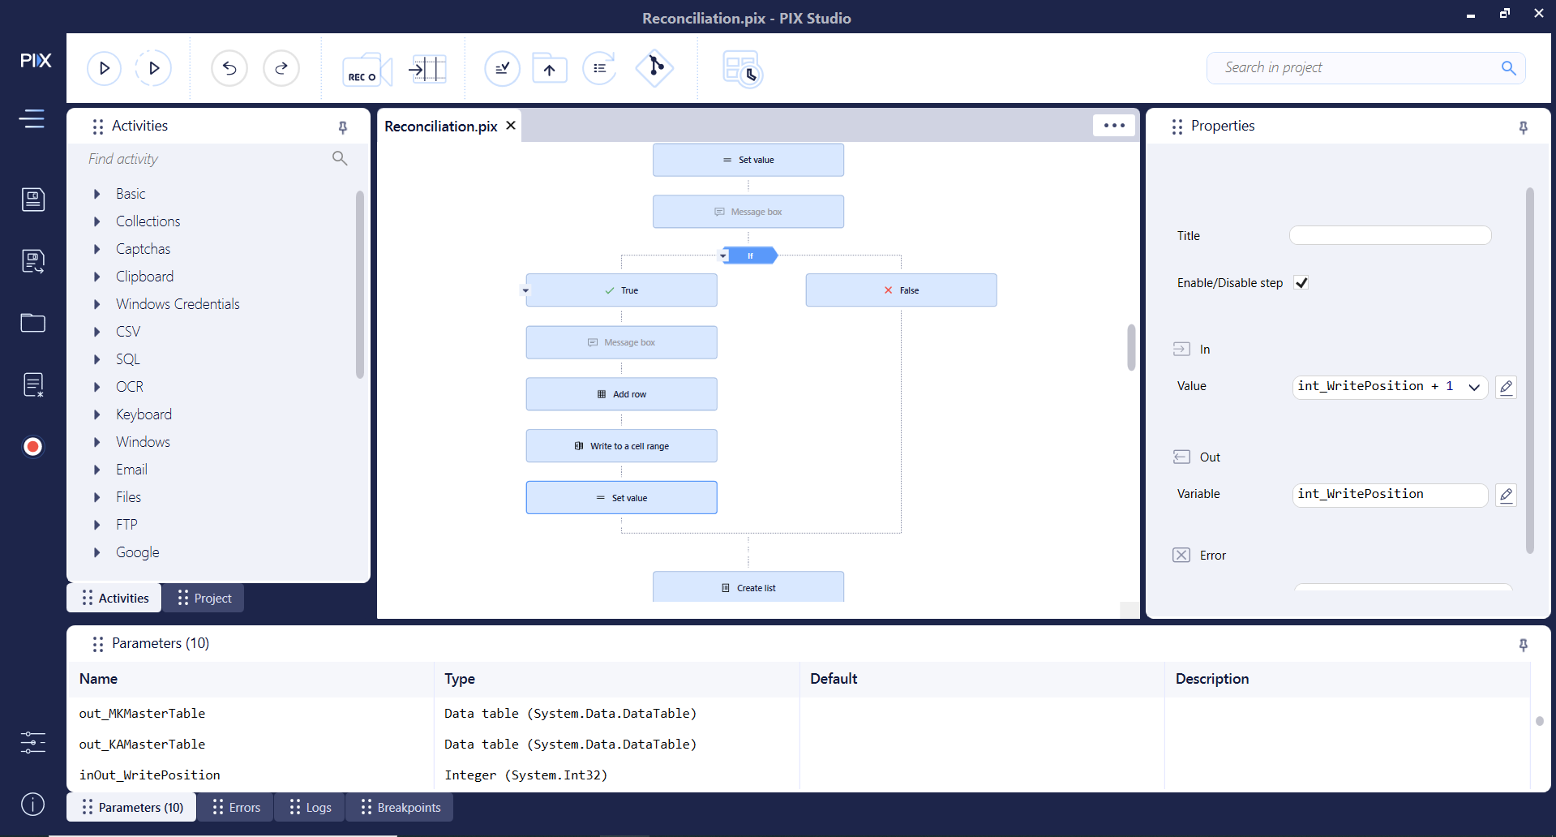
Task: Select the Add row step
Action: 621,394
